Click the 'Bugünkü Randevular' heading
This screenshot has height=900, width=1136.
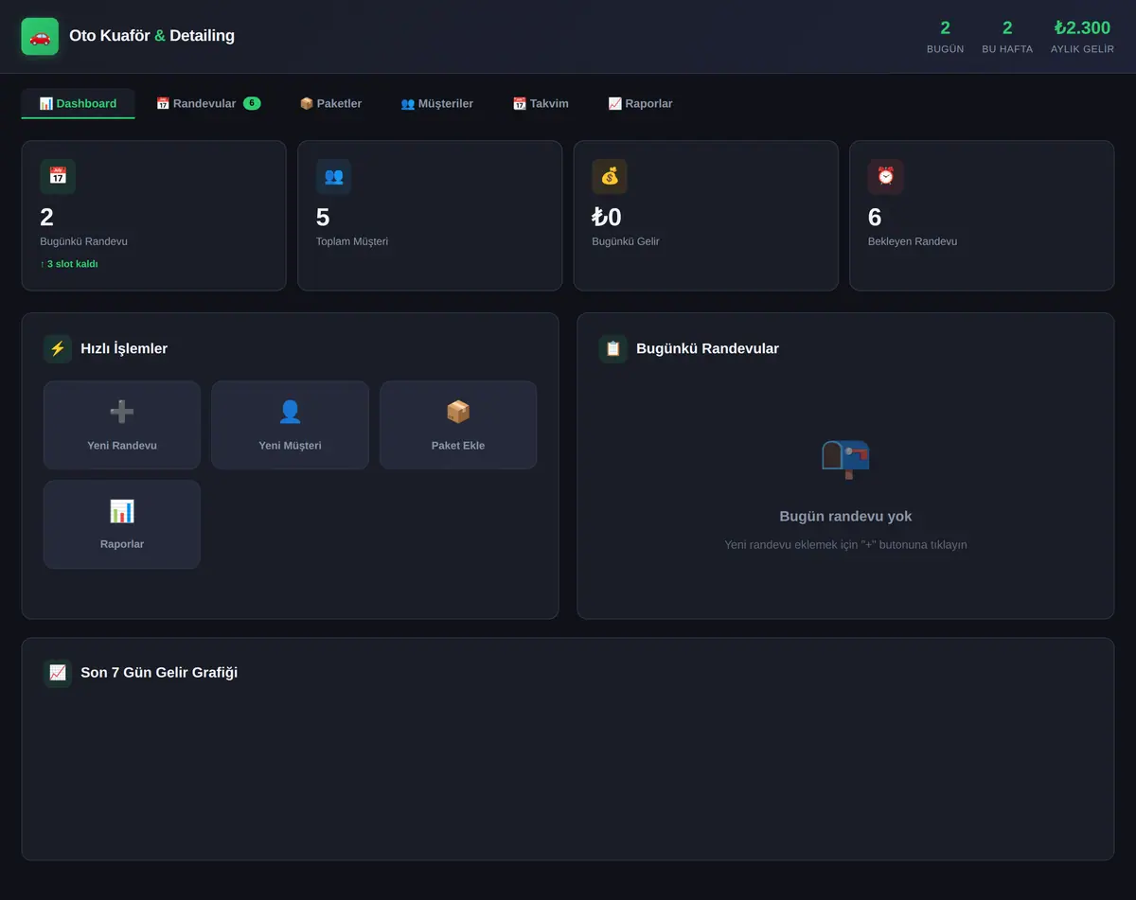[x=707, y=348]
